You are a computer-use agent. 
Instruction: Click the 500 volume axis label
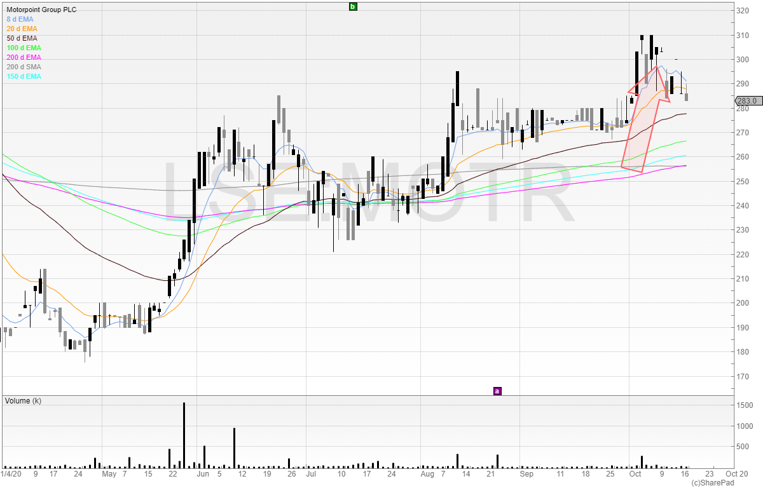pyautogui.click(x=743, y=447)
